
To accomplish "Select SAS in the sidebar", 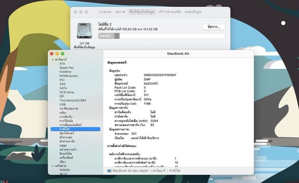I will tap(62, 84).
